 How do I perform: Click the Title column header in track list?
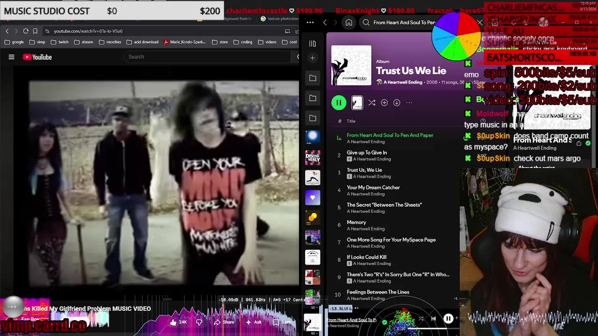(x=351, y=121)
